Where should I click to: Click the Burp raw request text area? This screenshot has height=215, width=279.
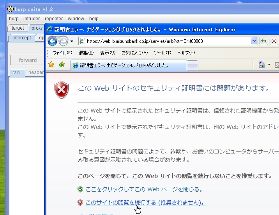(26, 146)
